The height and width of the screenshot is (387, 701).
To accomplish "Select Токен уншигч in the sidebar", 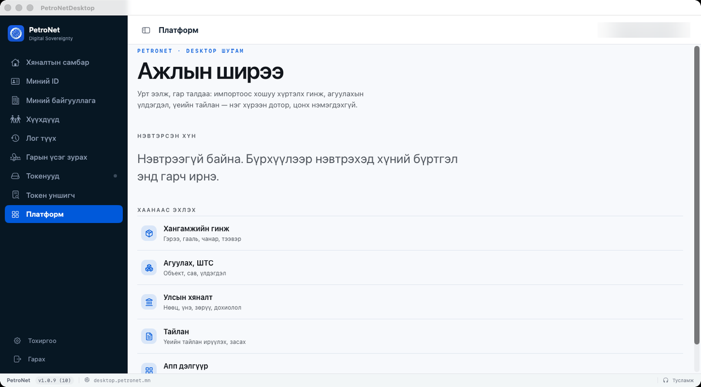I will 64,195.
